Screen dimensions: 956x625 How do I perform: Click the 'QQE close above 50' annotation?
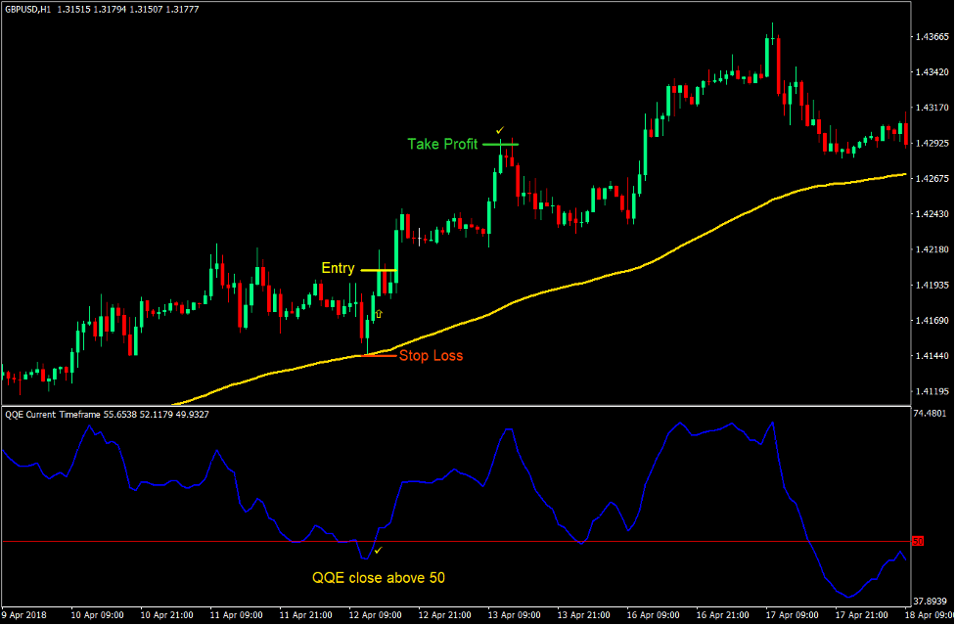coord(379,578)
